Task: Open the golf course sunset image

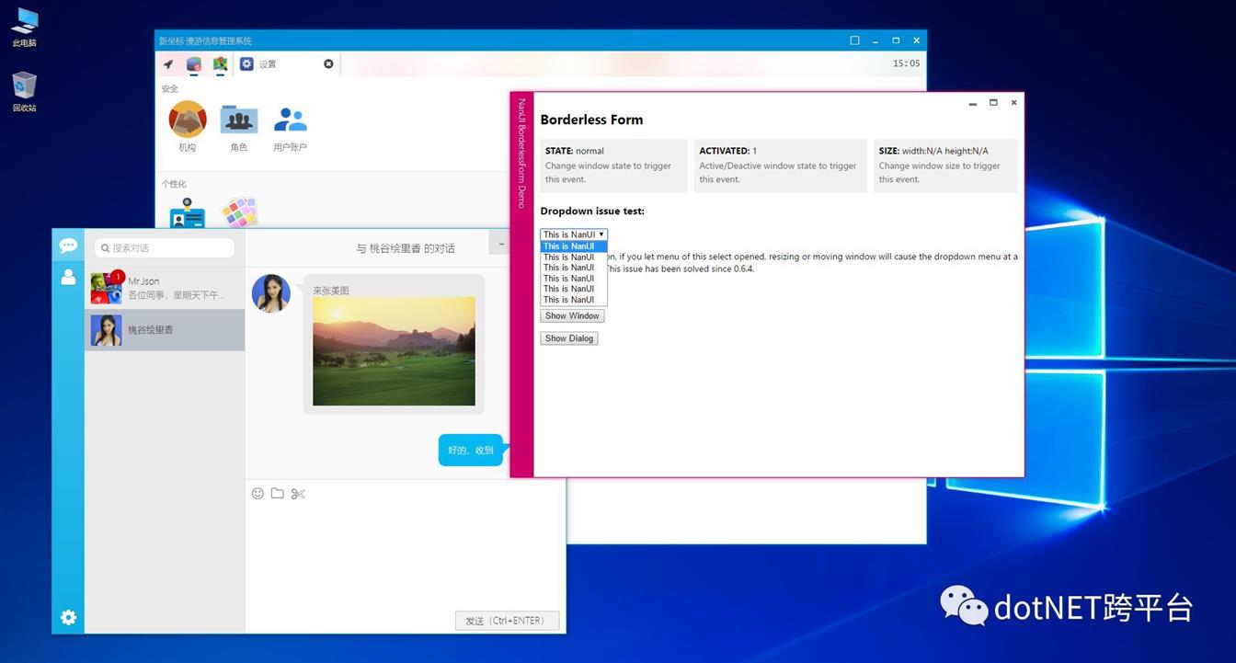Action: [394, 350]
